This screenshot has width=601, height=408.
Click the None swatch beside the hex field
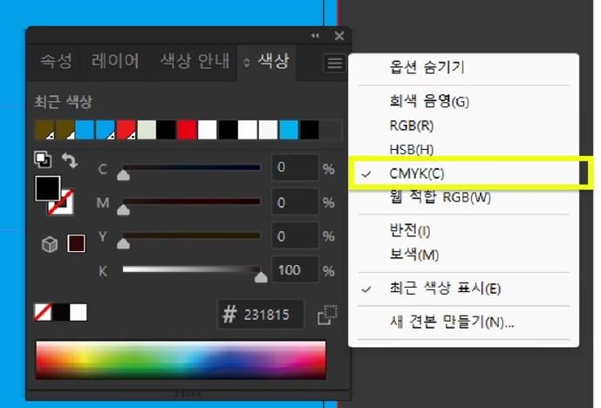coord(43,312)
